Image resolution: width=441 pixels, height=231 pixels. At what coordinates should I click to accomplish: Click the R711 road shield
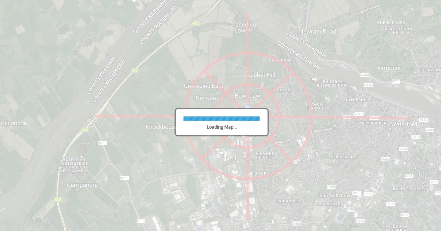(x=396, y=81)
